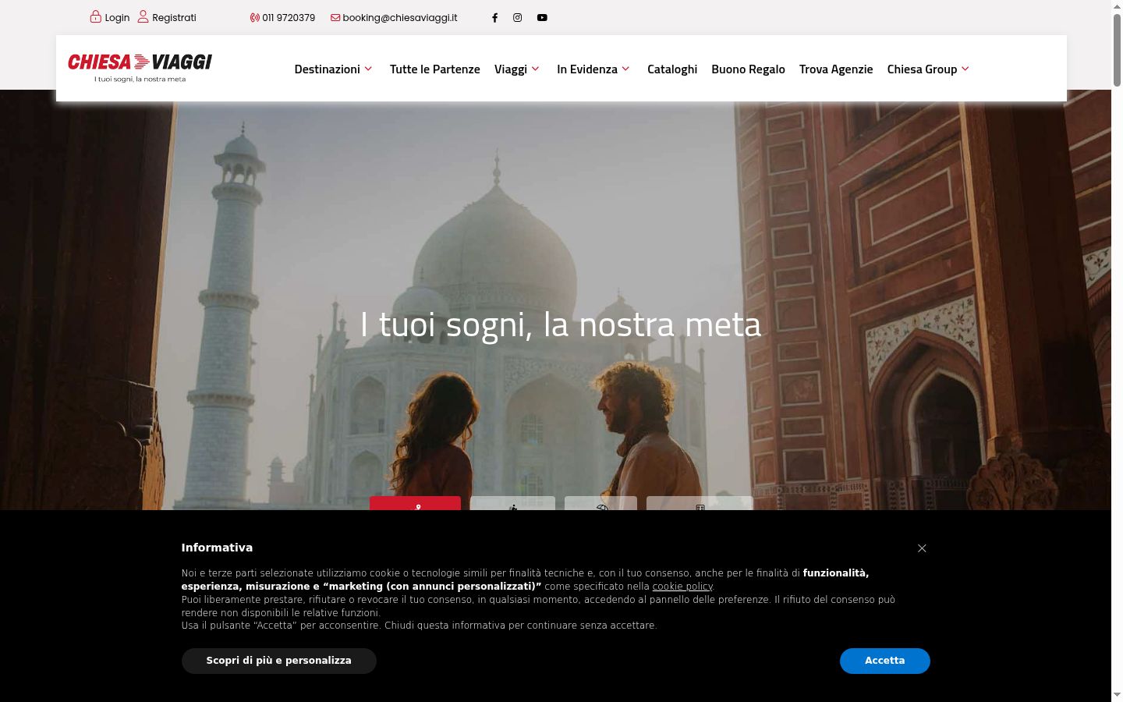Click the hero text "I tuoi sogni, la nostra meta"
1123x702 pixels.
coord(561,324)
